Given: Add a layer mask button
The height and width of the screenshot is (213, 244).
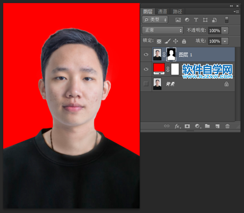Looking at the screenshot, I should pyautogui.click(x=187, y=126).
